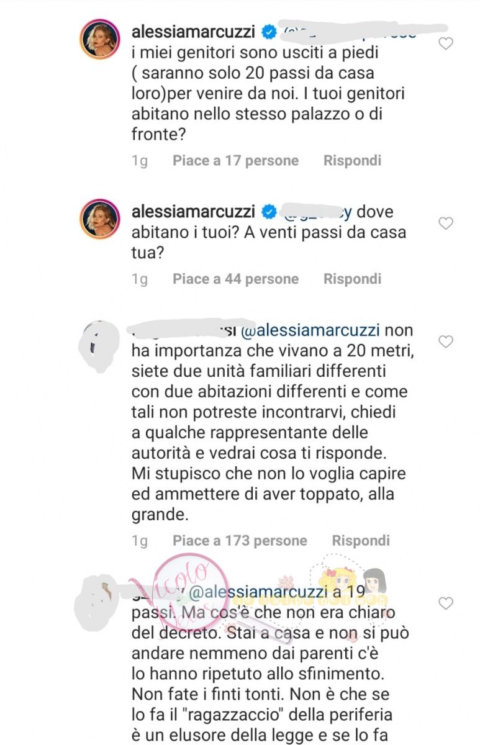View who liked: 'Piace a 17 persone'
Image resolution: width=480 pixels, height=745 pixels.
pyautogui.click(x=235, y=161)
